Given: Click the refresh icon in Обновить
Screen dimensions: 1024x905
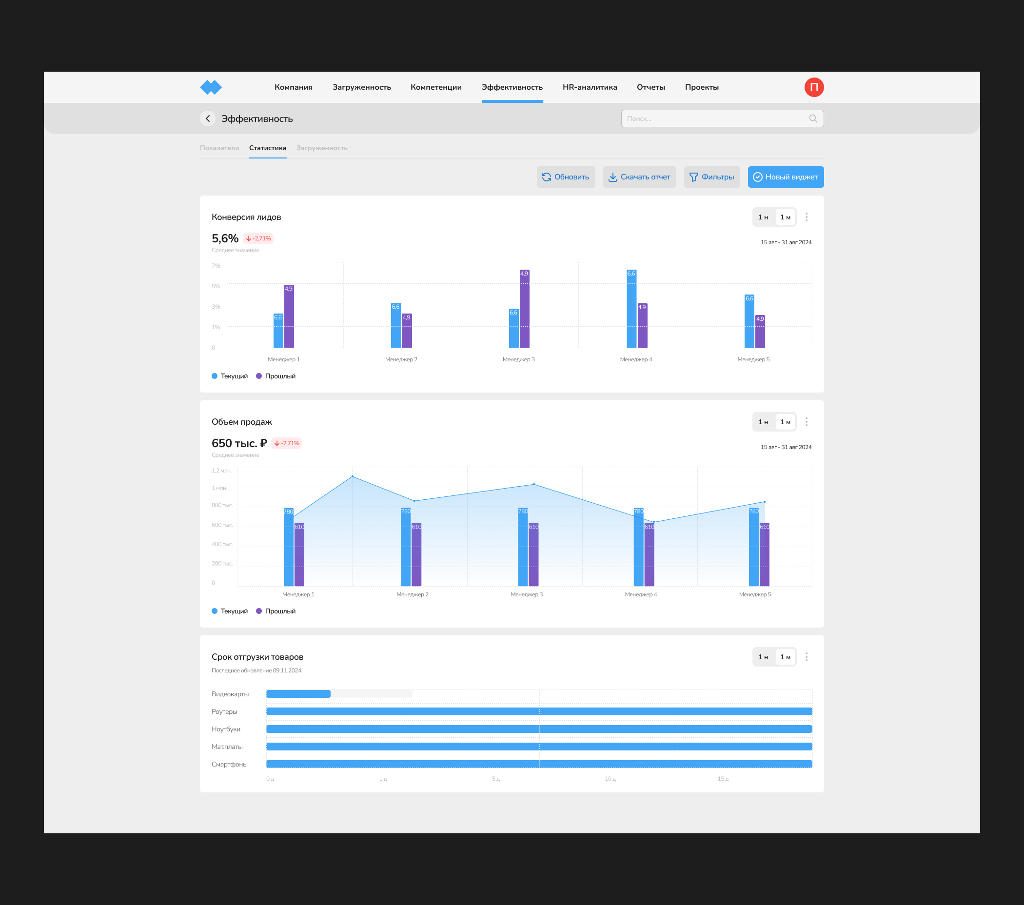Looking at the screenshot, I should (x=546, y=177).
